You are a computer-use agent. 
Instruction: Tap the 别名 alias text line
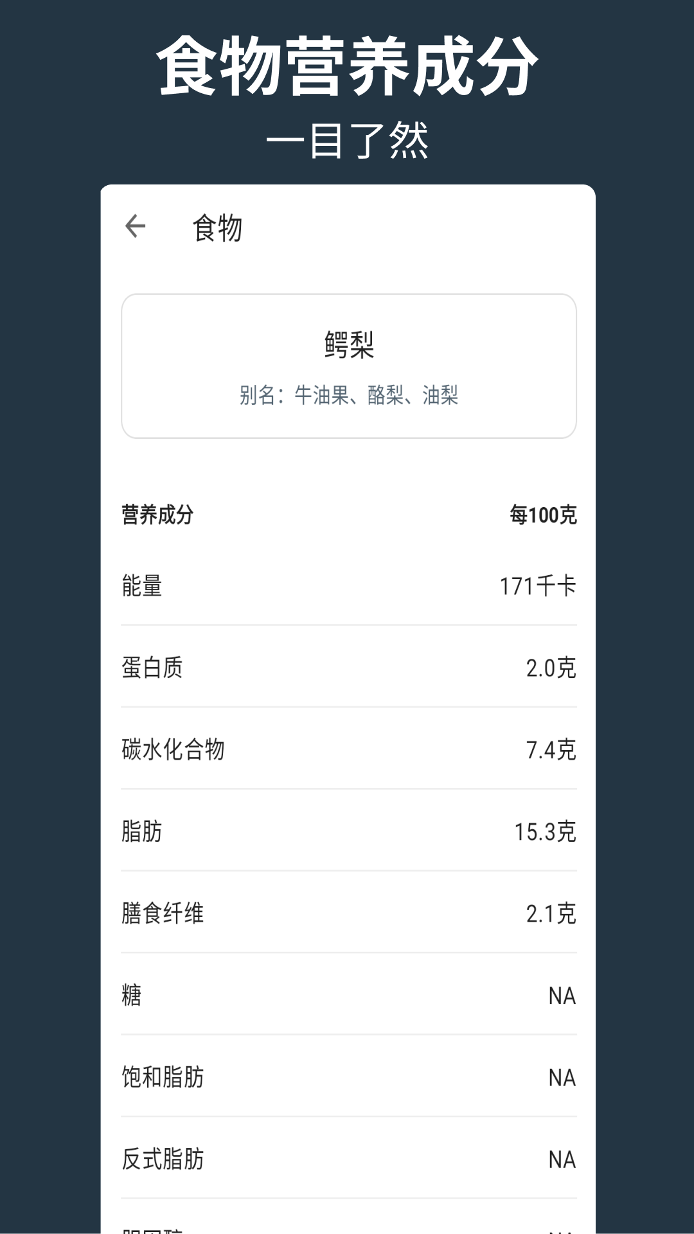pyautogui.click(x=349, y=395)
